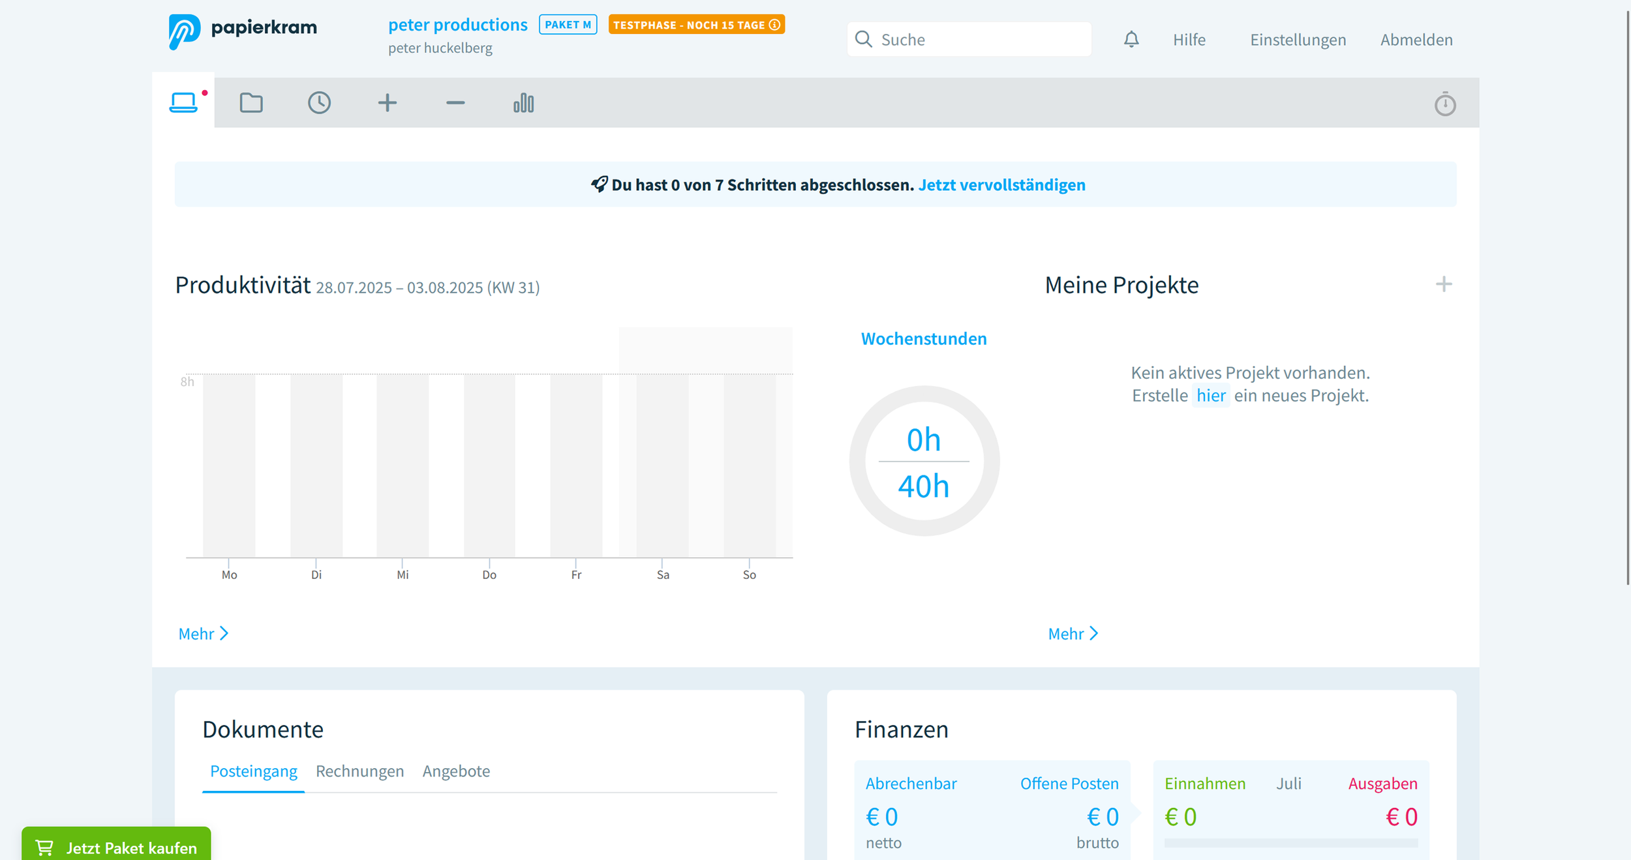The image size is (1631, 860).
Task: Open the folder icon in navigation bar
Action: coord(251,103)
